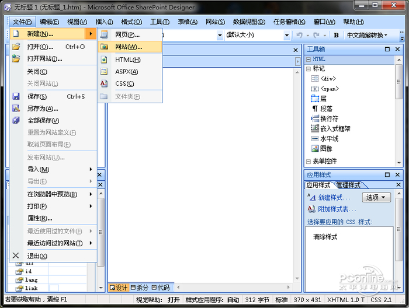Viewport: 409px width, 308px height.
Task: Open the 选项 dropdown in Apply Styles
Action: click(x=376, y=197)
